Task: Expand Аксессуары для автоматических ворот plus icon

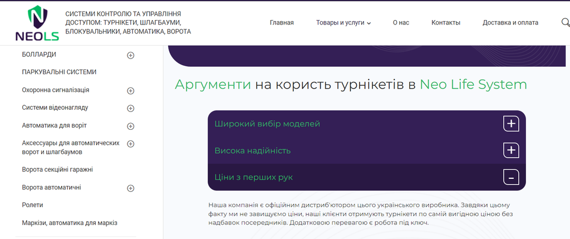Action: [130, 144]
